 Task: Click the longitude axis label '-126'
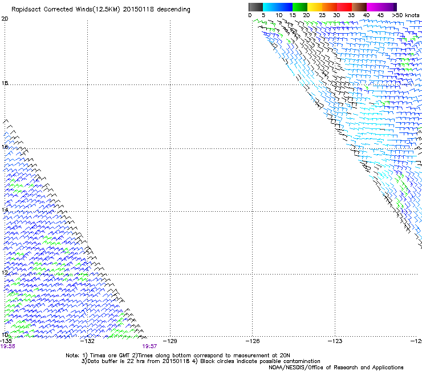[x=253, y=341]
